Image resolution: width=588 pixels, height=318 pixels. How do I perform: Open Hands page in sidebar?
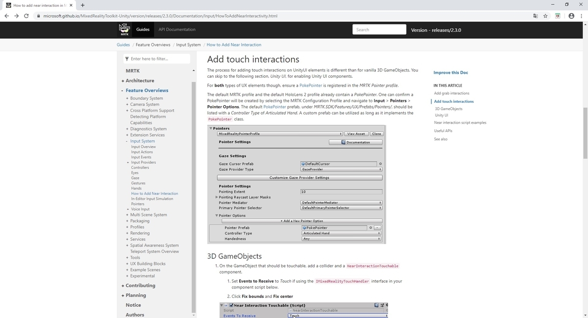point(136,188)
